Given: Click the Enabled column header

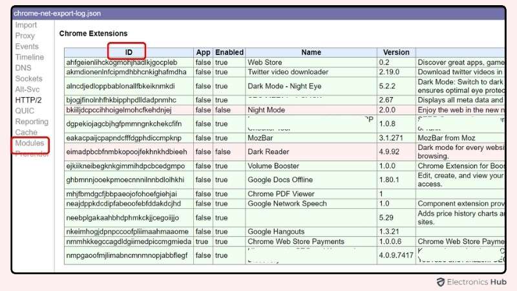Looking at the screenshot, I should [x=229, y=52].
